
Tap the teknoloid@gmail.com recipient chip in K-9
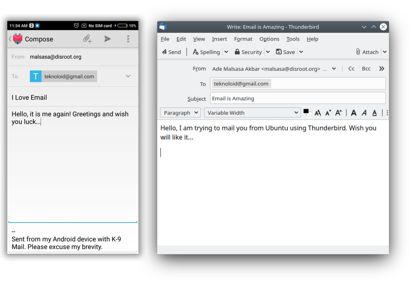[63, 76]
